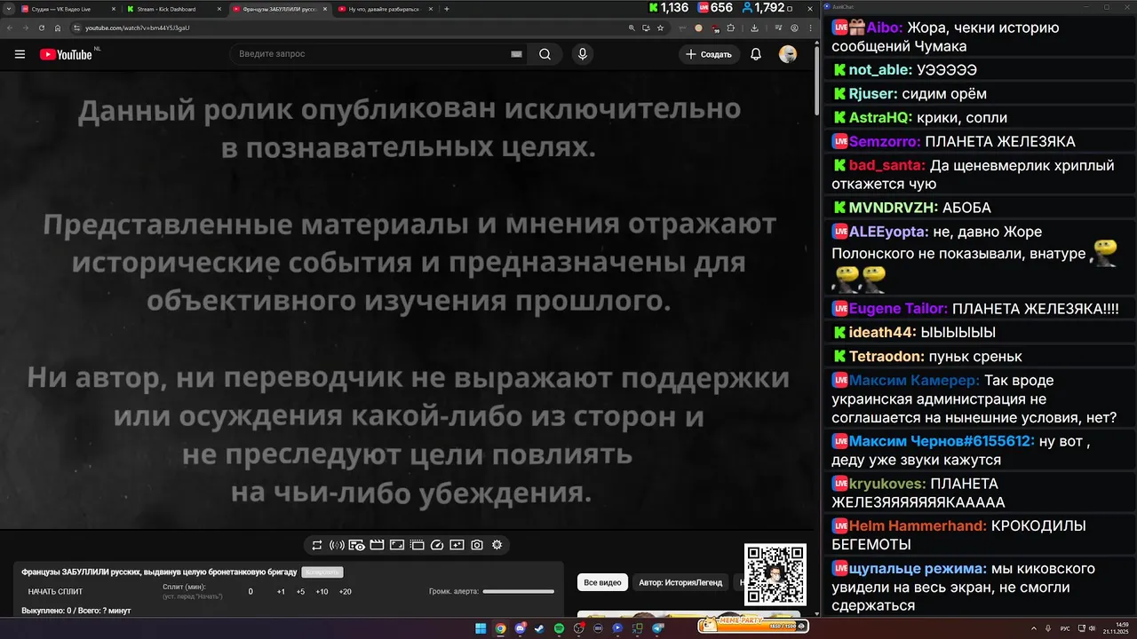Click username Eugene Tailor in chat

click(x=898, y=309)
